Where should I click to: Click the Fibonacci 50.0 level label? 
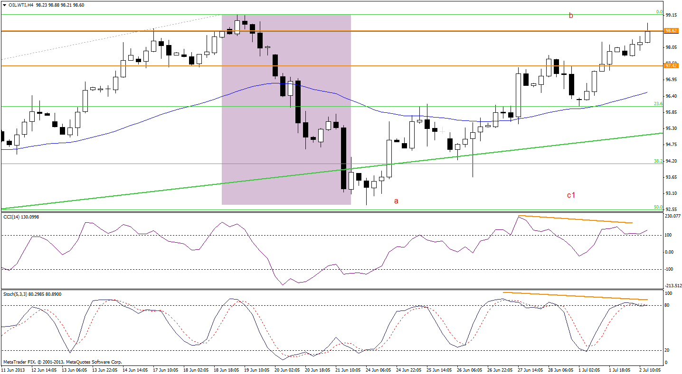point(658,207)
